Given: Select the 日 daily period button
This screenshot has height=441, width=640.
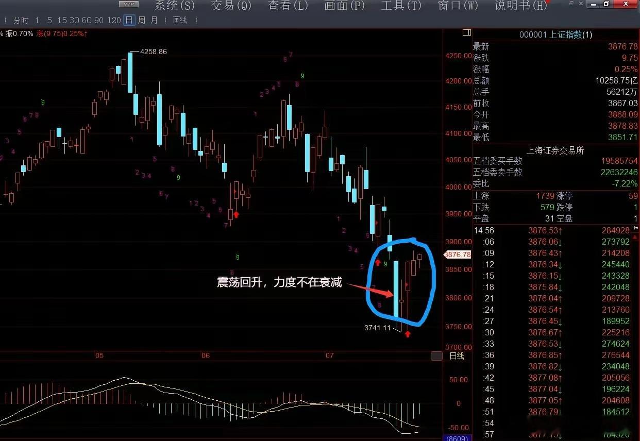Looking at the screenshot, I should click(129, 21).
